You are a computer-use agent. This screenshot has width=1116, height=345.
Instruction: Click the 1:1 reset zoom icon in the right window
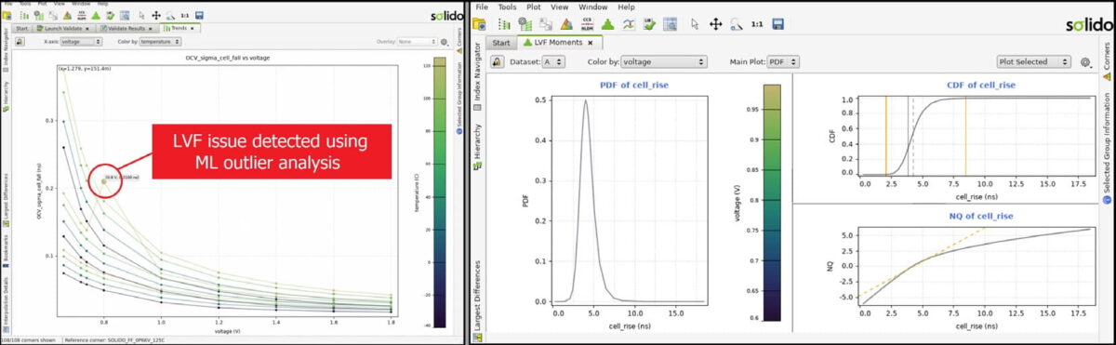757,24
